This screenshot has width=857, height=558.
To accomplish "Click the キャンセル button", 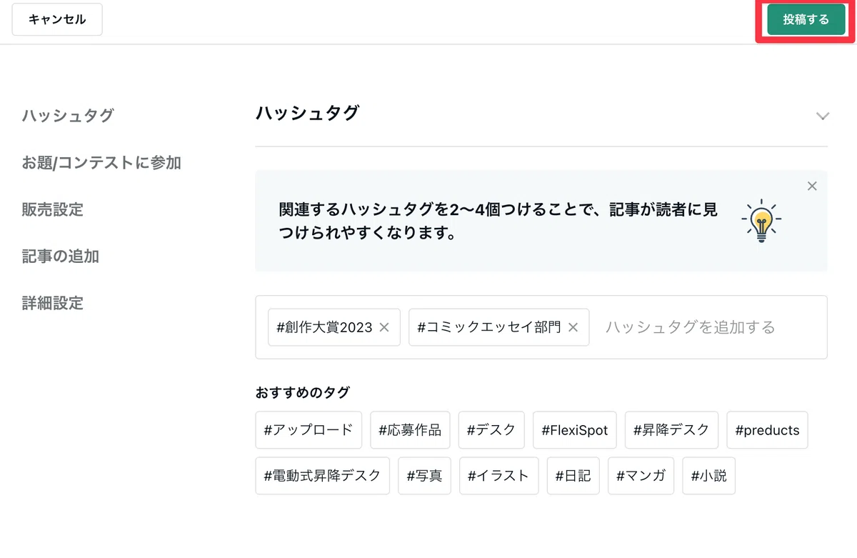I will [x=57, y=19].
